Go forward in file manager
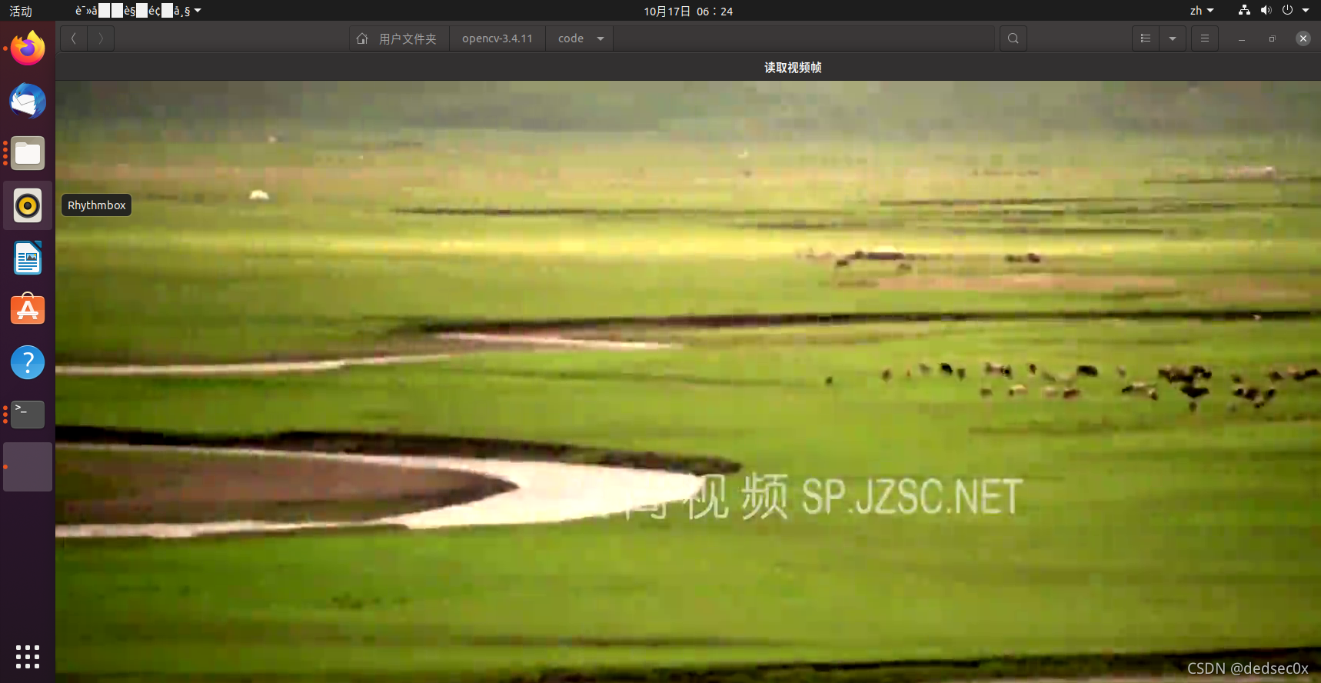 (101, 38)
